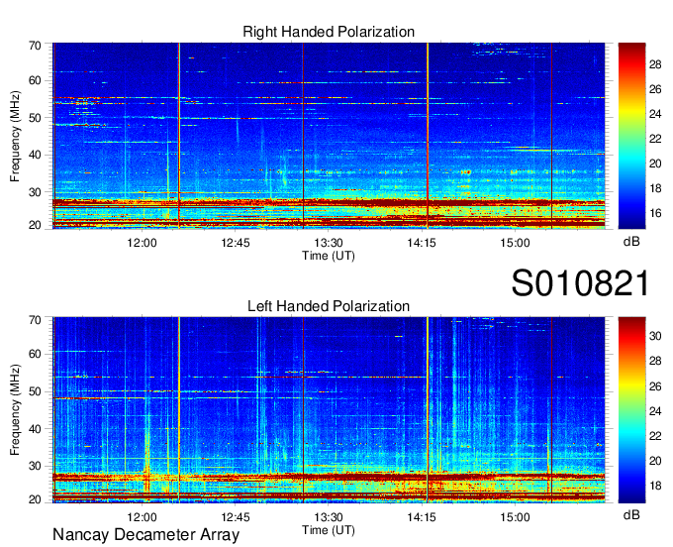Click the 24 value on right-handed color bar scale

(655, 114)
